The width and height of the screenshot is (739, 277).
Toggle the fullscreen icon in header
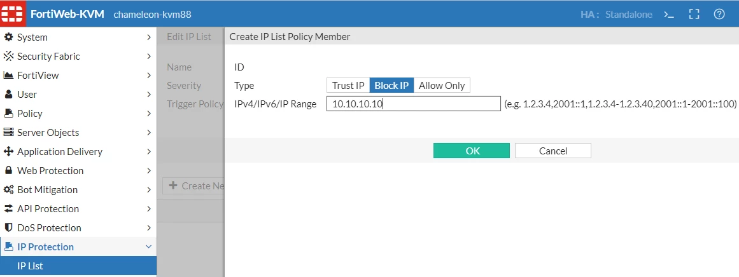(694, 14)
